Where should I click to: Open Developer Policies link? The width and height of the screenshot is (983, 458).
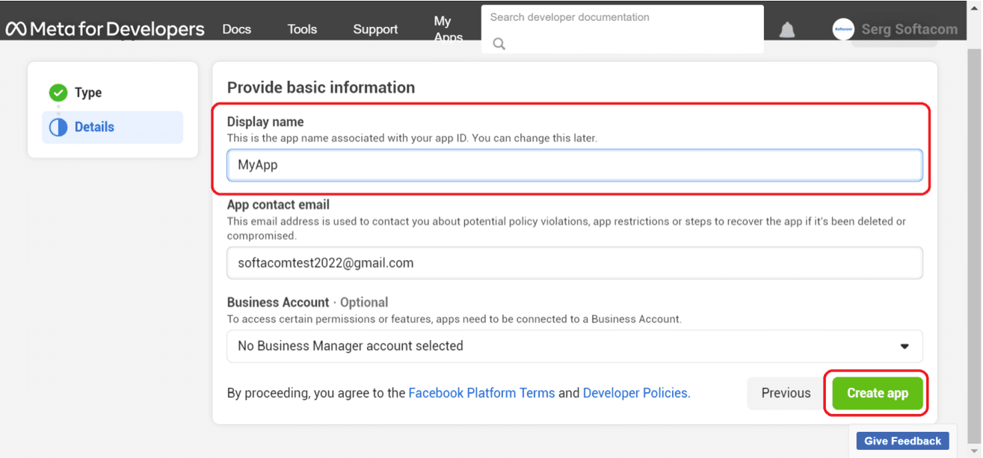pyautogui.click(x=636, y=393)
